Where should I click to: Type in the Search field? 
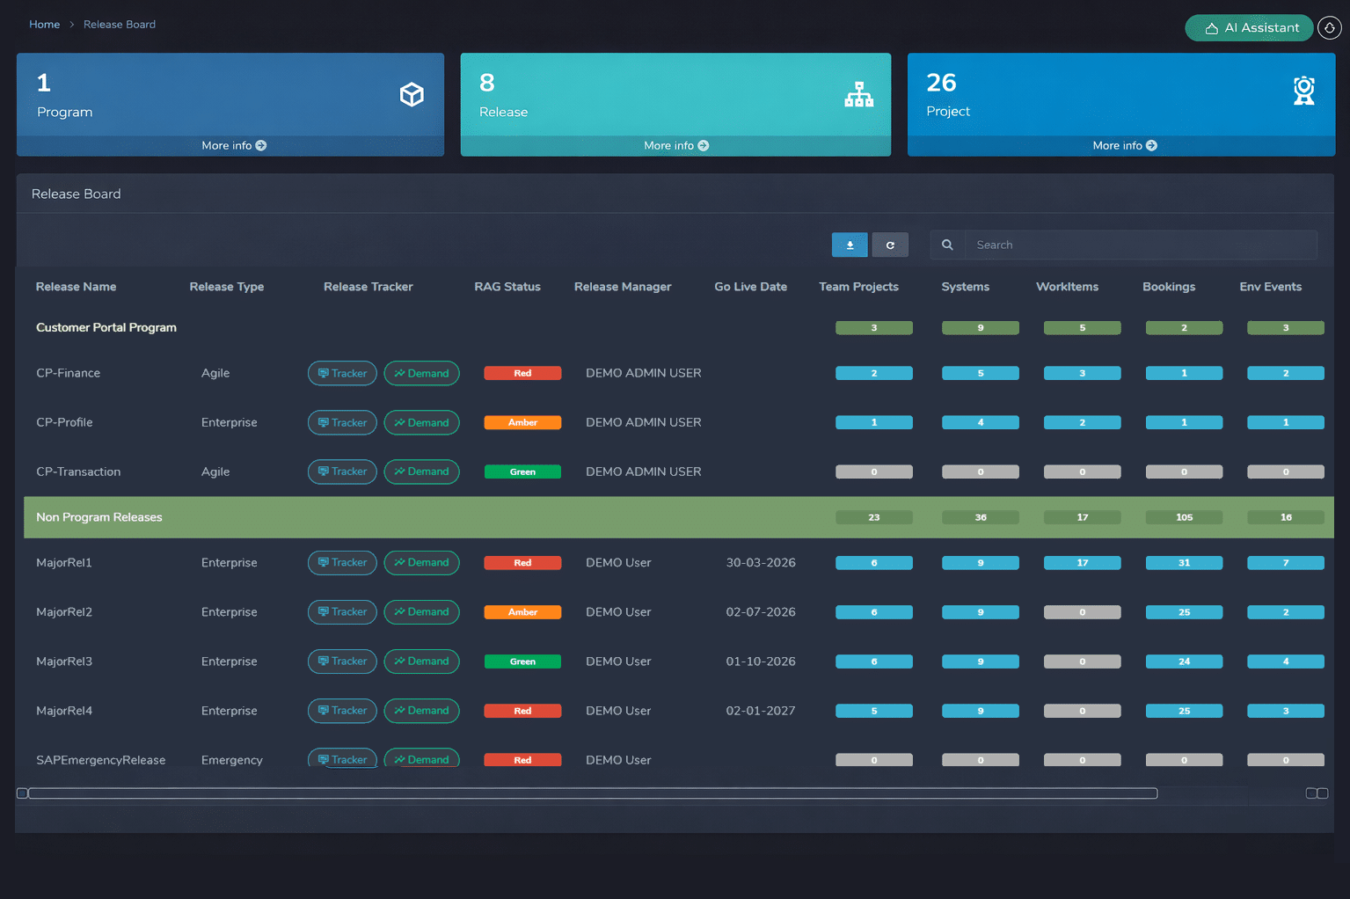(1141, 245)
